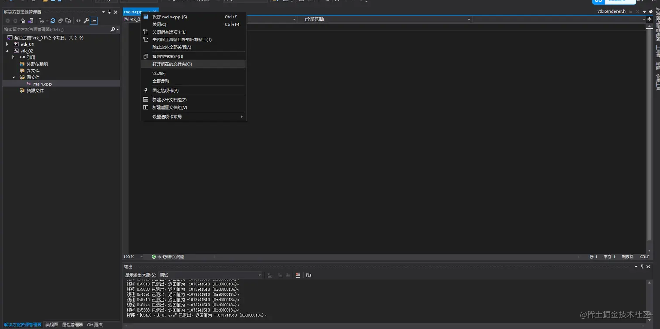The image size is (660, 329).
Task: Toggle word wrap in the output panel
Action: pos(309,275)
